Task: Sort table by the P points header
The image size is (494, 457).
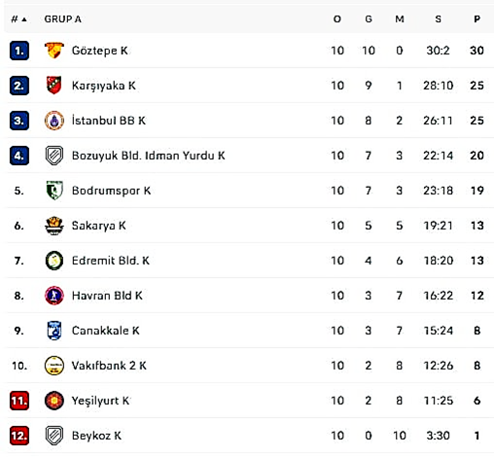Action: coord(476,19)
